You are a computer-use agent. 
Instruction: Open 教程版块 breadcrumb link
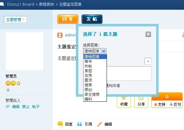46,4
